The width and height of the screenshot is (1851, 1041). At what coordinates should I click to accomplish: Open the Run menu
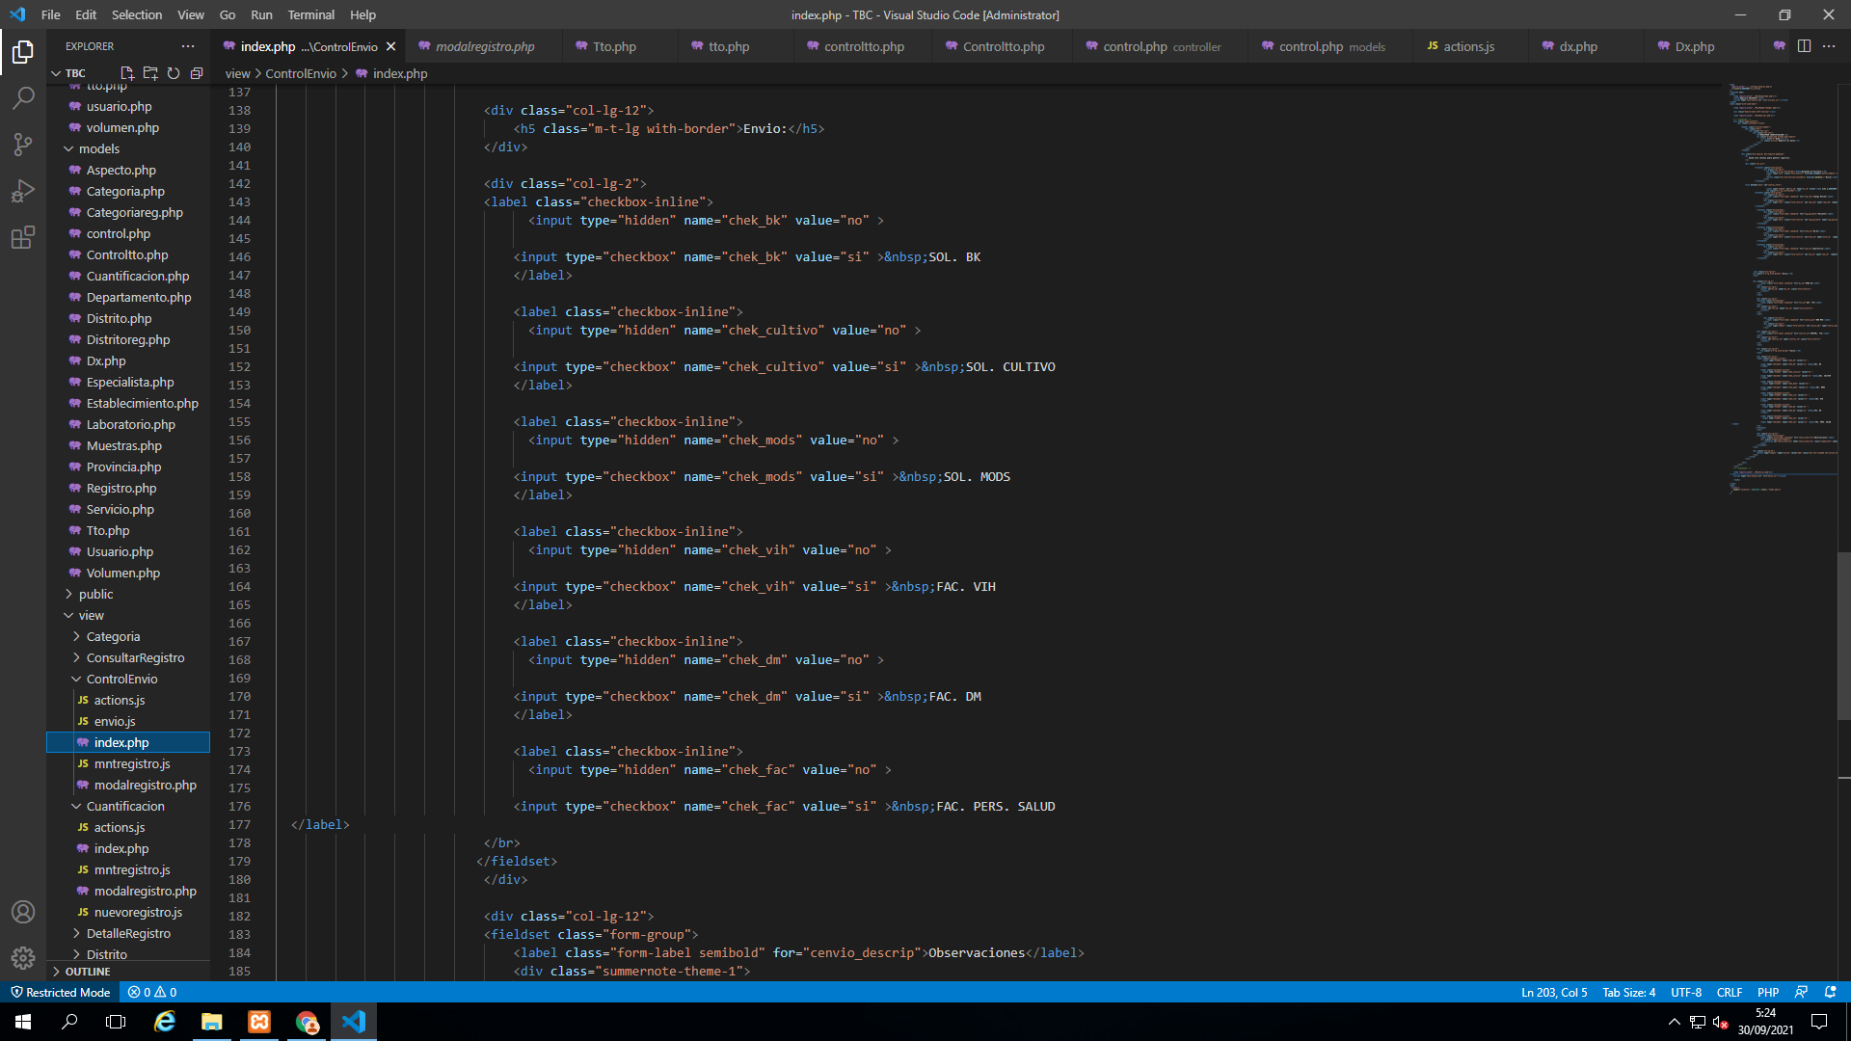(x=261, y=14)
